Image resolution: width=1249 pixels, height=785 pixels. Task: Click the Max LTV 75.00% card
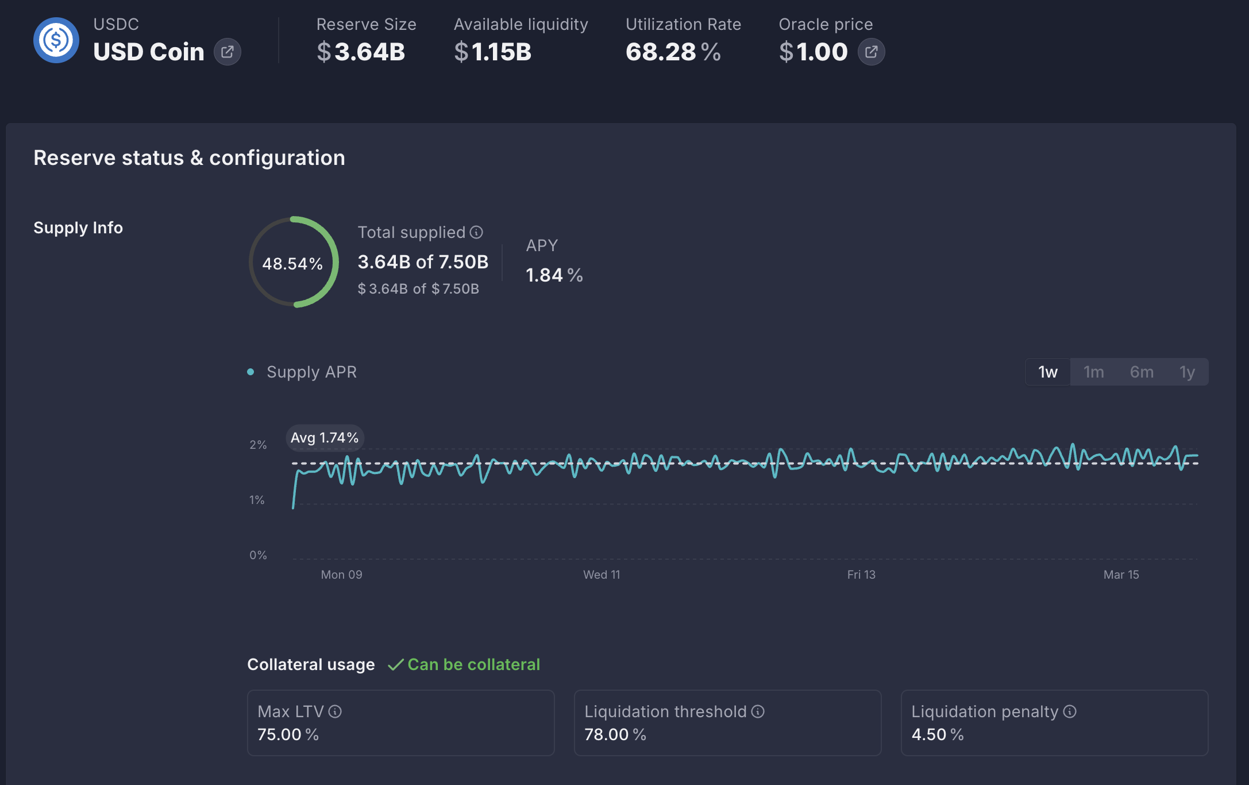(400, 723)
